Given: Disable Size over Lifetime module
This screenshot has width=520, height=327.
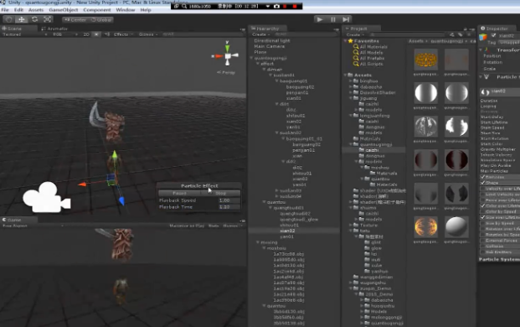Looking at the screenshot, I should click(x=482, y=217).
